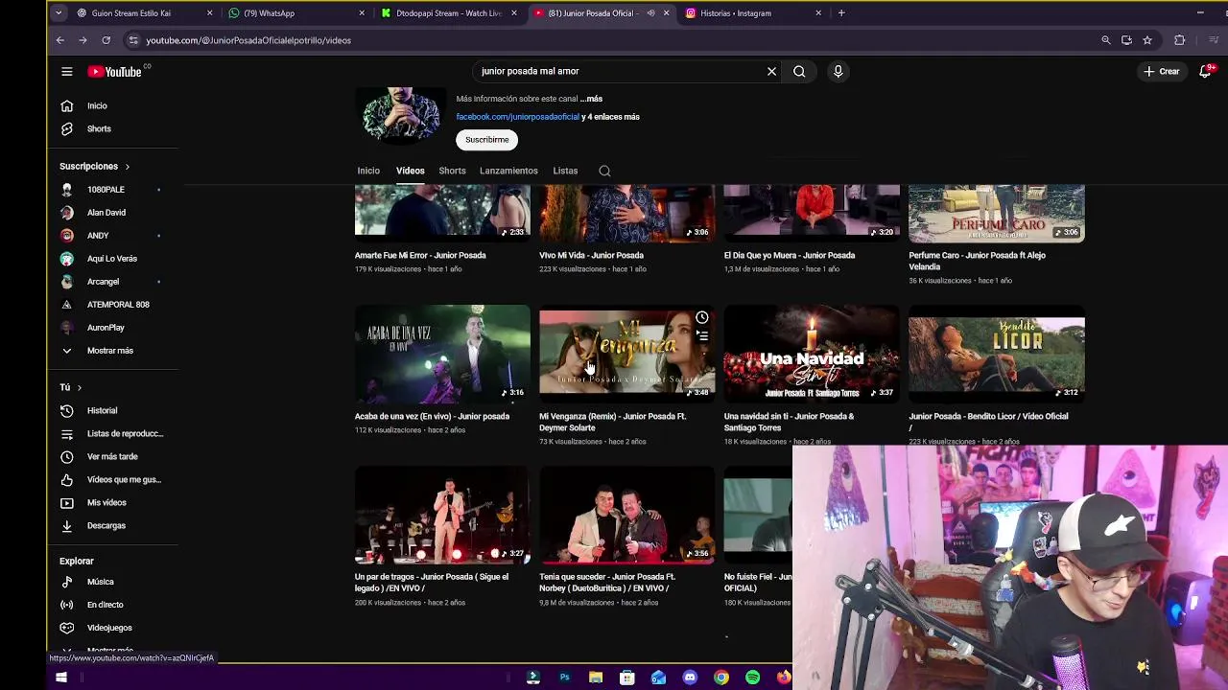
Task: Open Photoshop from the taskbar
Action: coord(564,678)
